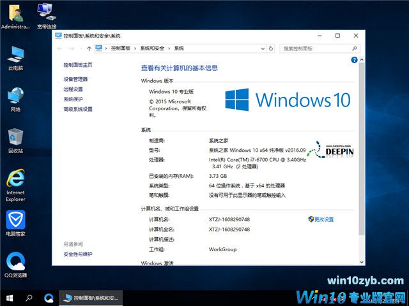Select the 控制面板 taskbar window button

[x=91, y=298]
